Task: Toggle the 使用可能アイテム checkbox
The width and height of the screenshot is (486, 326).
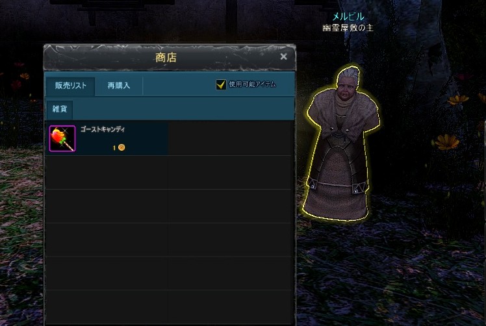Action: tap(221, 84)
